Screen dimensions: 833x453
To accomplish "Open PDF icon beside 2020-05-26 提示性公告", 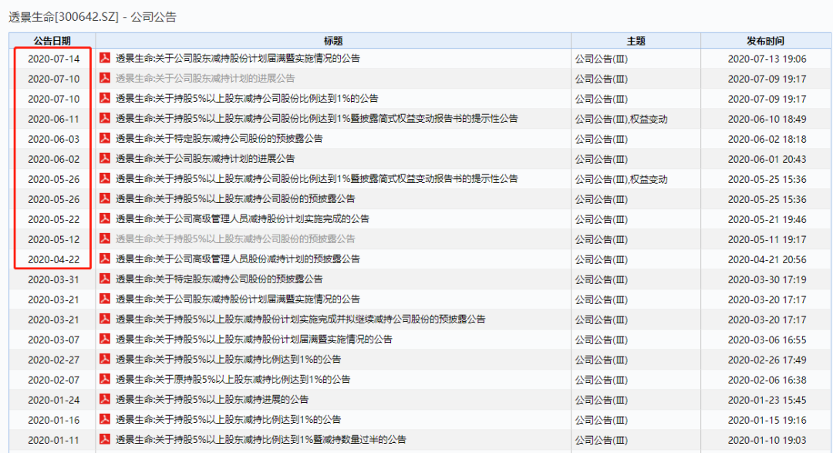I will pyautogui.click(x=105, y=178).
